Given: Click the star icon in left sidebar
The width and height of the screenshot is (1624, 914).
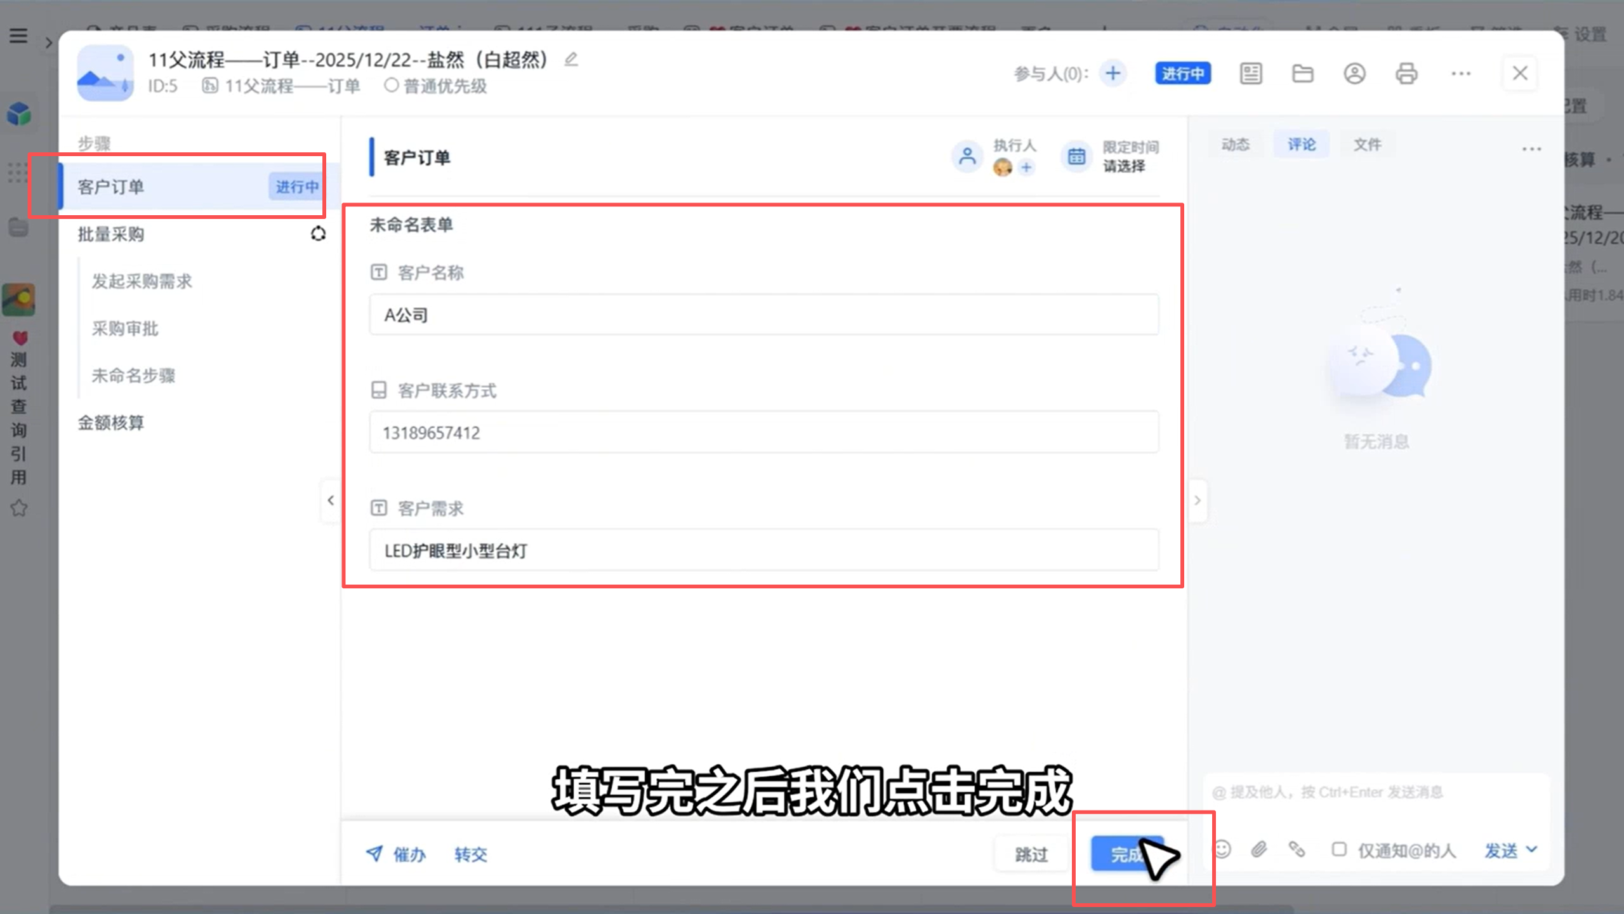Looking at the screenshot, I should [x=19, y=508].
